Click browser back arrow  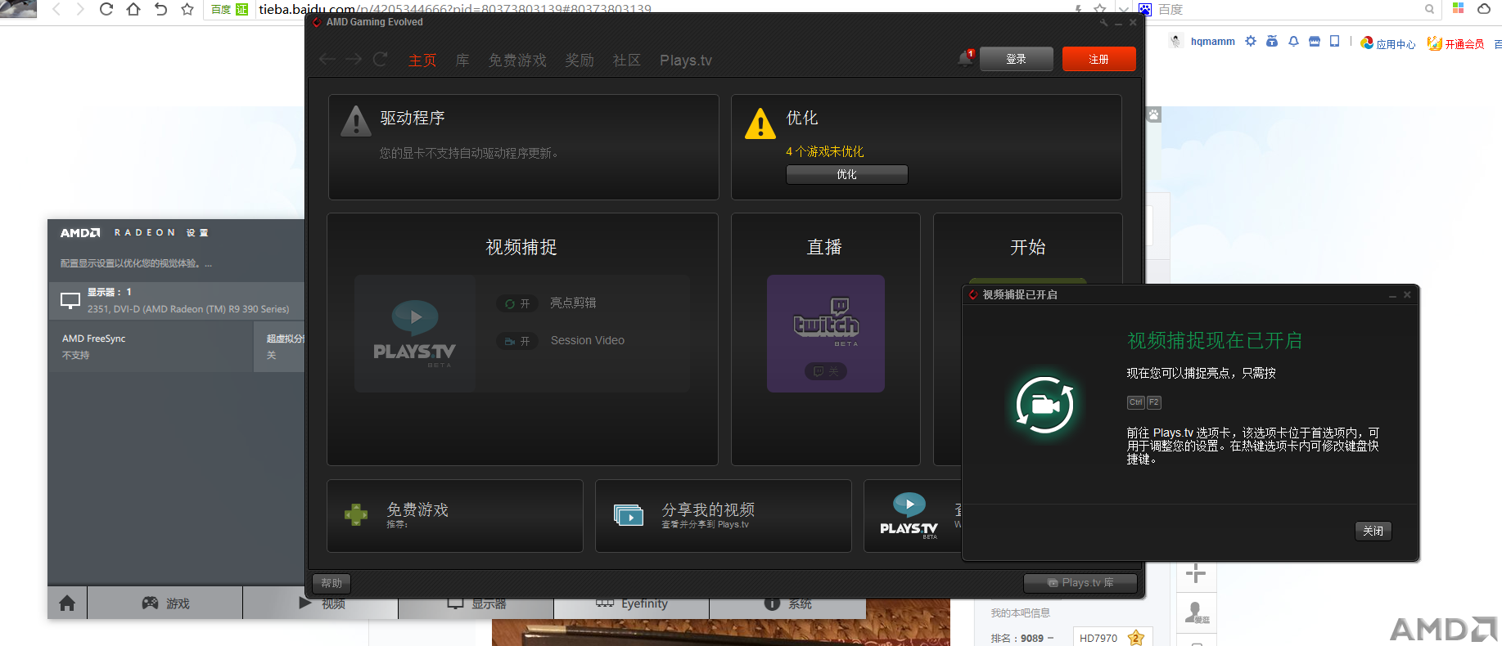click(56, 10)
